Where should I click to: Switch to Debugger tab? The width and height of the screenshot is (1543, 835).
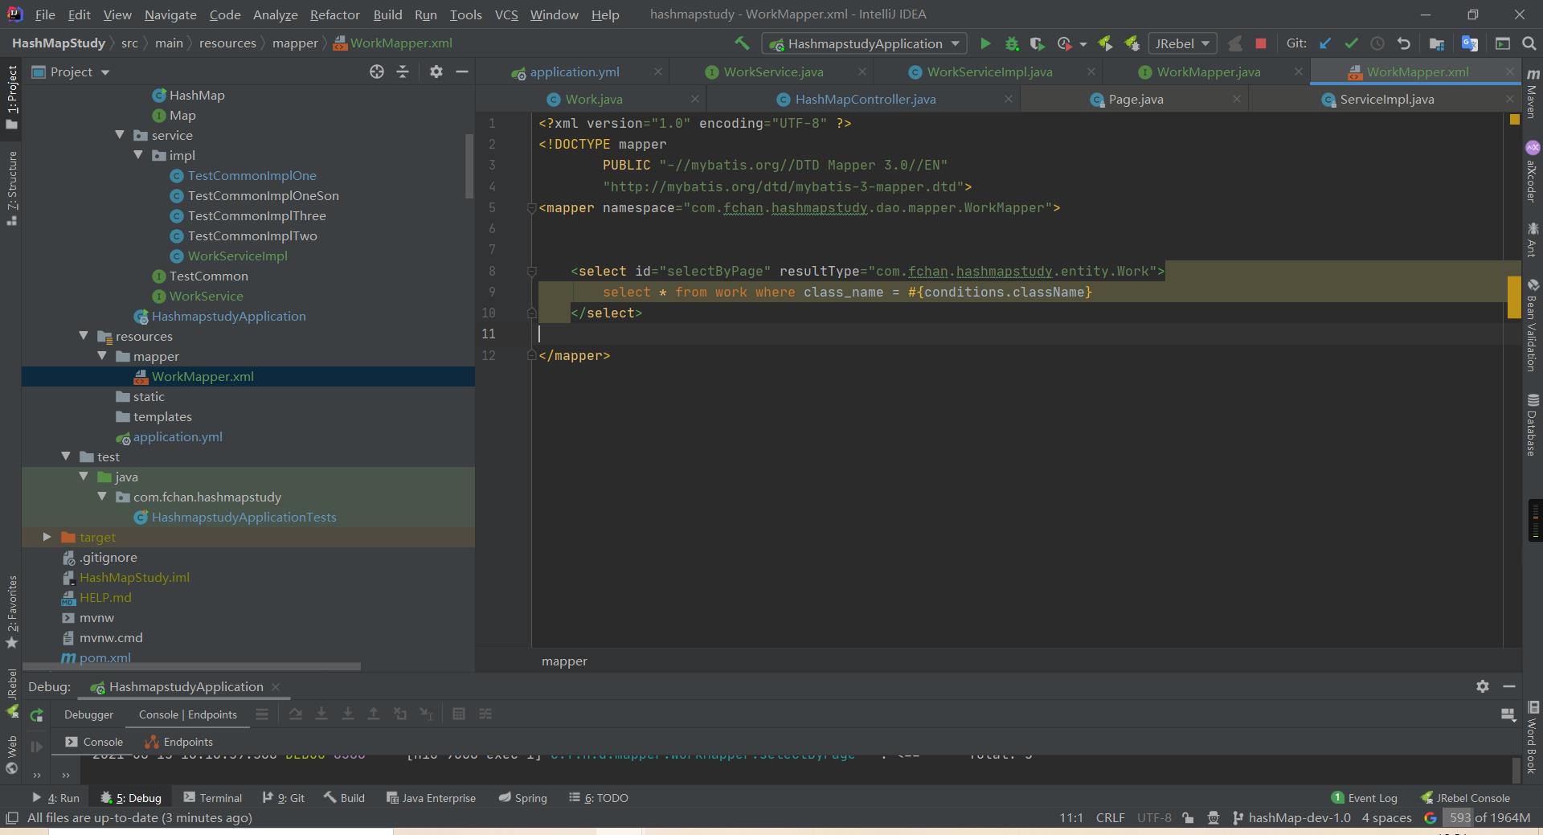(x=88, y=714)
